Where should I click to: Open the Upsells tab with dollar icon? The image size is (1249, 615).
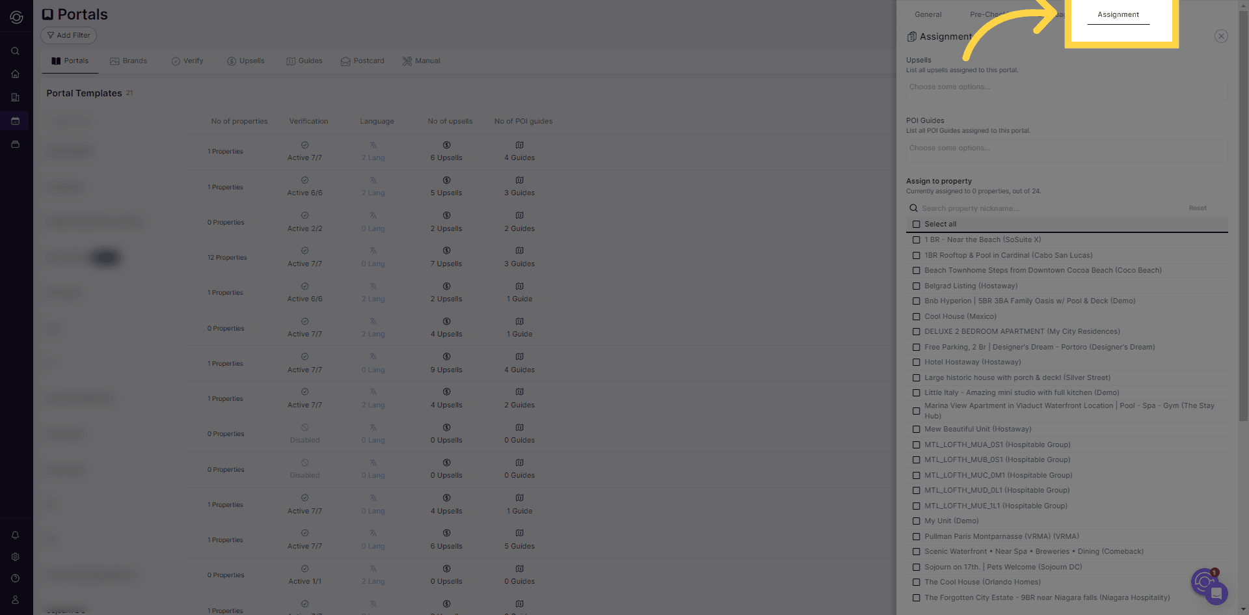point(246,61)
